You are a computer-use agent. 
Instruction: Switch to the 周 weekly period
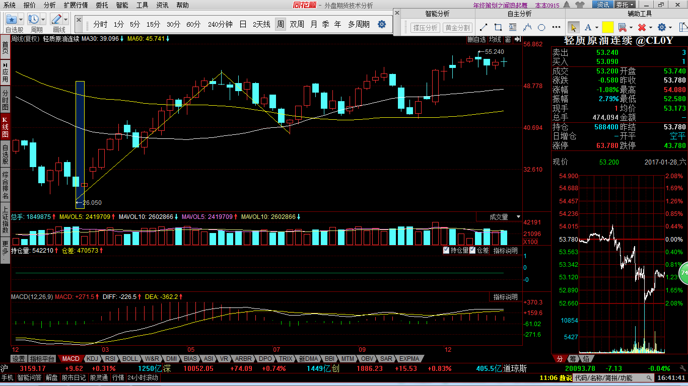click(x=280, y=24)
